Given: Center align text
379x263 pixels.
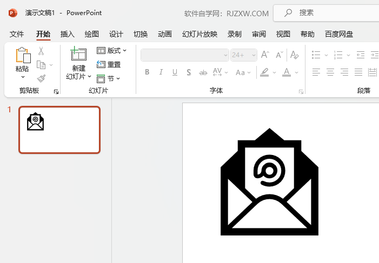Looking at the screenshot, I should pos(330,72).
